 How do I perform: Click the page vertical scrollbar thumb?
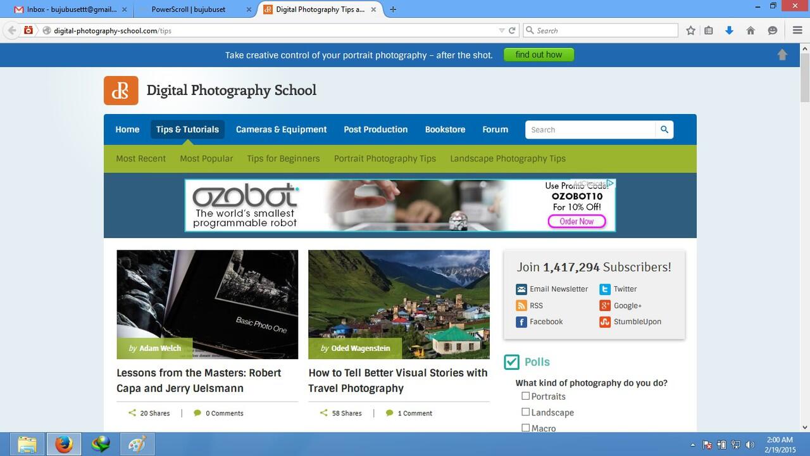[x=805, y=77]
